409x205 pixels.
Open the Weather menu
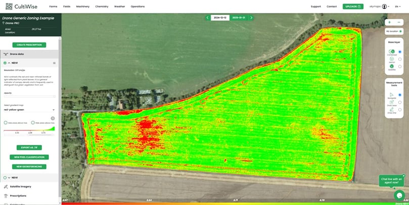119,7
